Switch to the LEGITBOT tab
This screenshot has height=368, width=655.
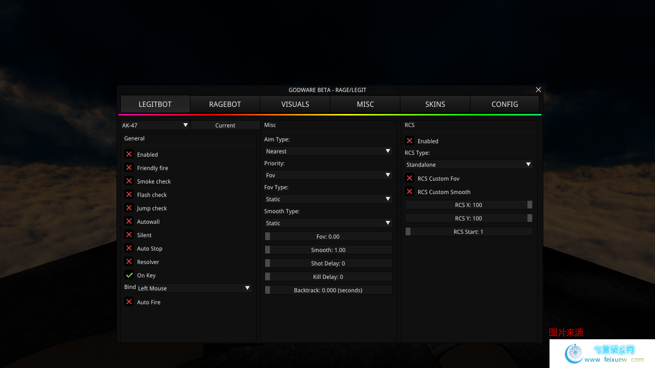pyautogui.click(x=155, y=104)
